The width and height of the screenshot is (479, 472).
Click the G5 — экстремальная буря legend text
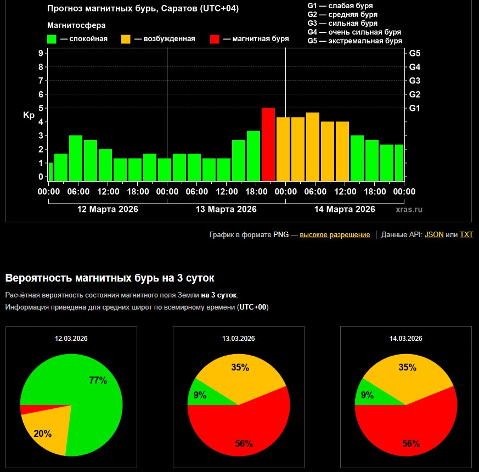coord(354,41)
